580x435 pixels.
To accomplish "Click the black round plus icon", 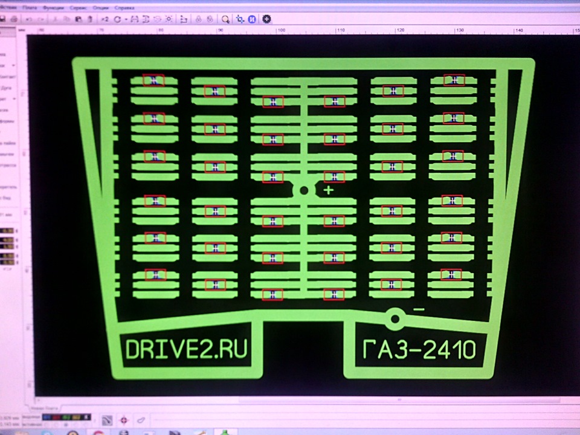I will 266,19.
